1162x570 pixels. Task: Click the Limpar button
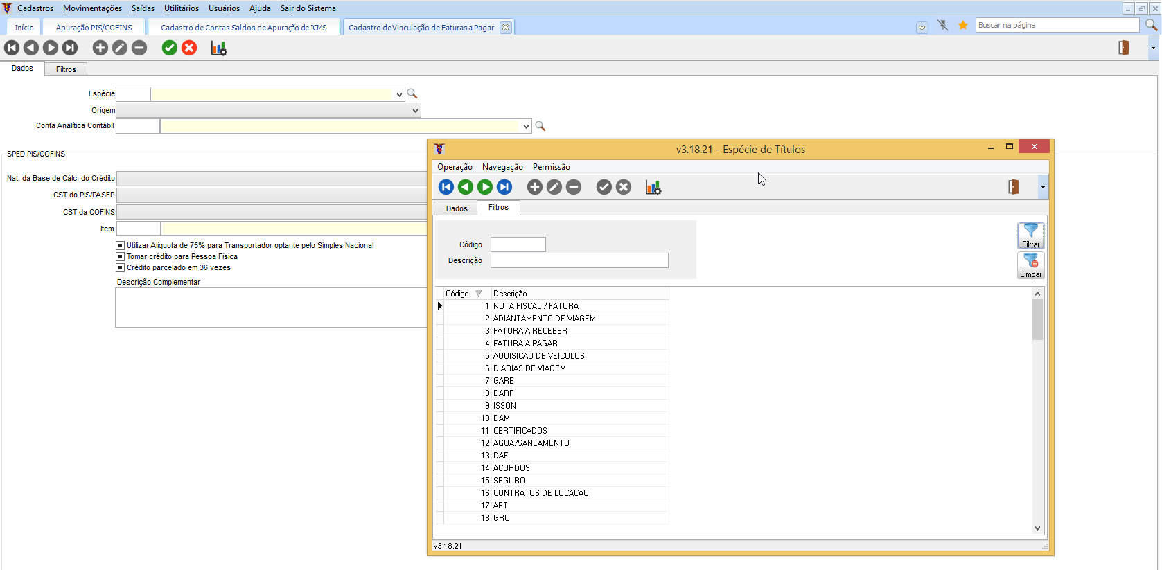[x=1030, y=265]
